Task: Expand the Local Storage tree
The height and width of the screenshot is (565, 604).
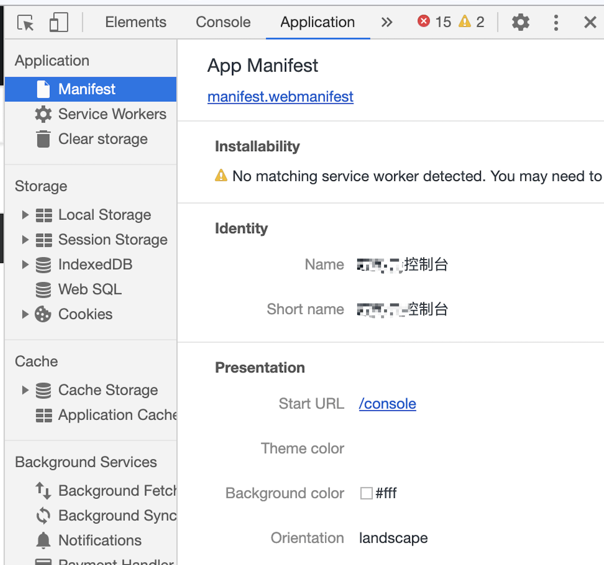Action: click(25, 215)
